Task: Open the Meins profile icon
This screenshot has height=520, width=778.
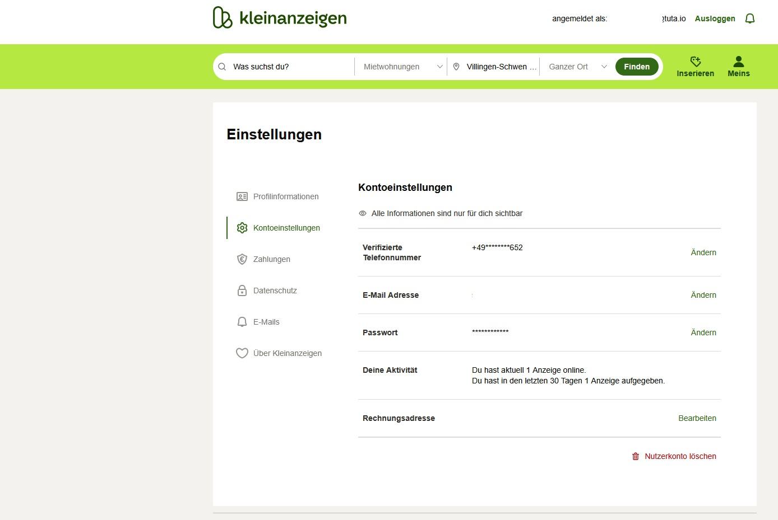Action: point(739,61)
